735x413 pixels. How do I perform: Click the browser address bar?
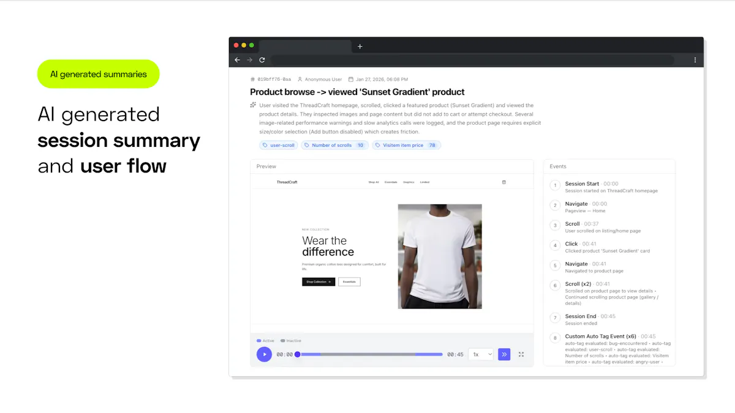click(472, 60)
